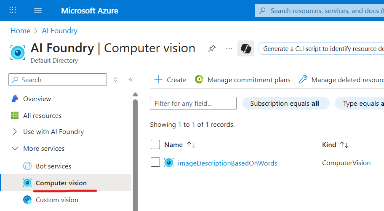Go to AI Foundry breadcrumb
The height and width of the screenshot is (211, 384).
point(59,31)
